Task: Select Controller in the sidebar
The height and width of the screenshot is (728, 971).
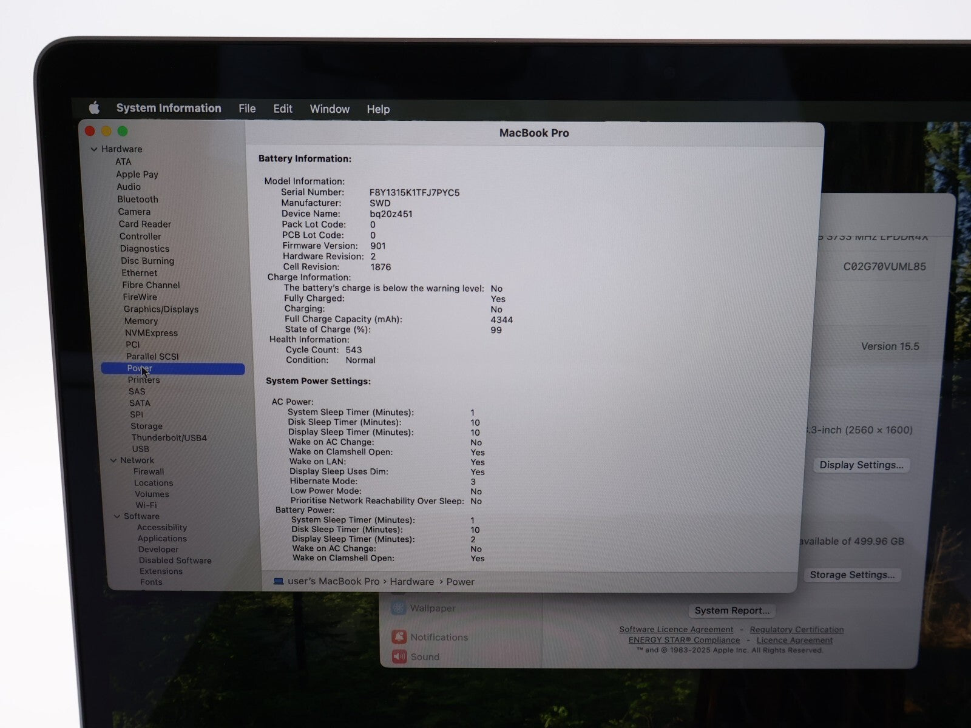Action: [x=140, y=236]
